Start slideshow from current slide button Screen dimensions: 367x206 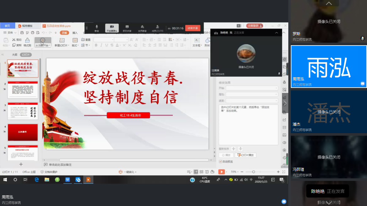[x=43, y=42]
